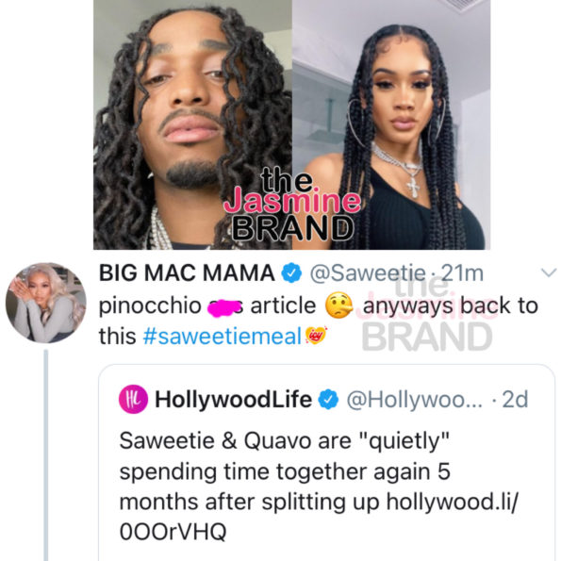Click the HollywoodLife verified badge

[x=328, y=400]
